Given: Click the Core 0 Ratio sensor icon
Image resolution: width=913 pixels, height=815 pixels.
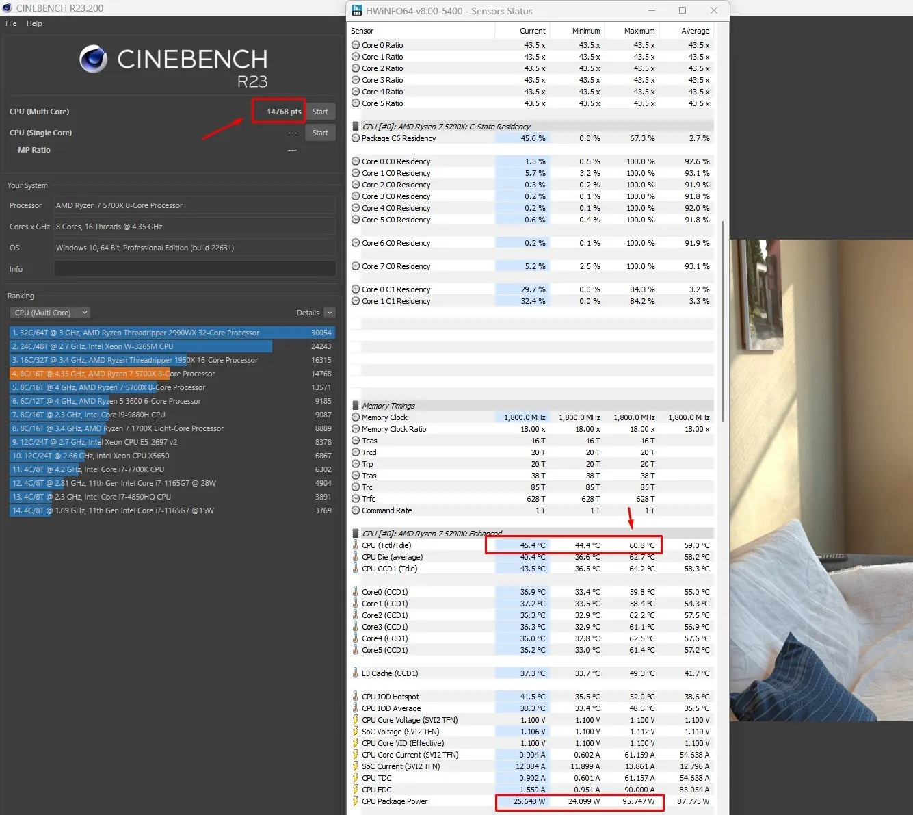Looking at the screenshot, I should point(356,45).
